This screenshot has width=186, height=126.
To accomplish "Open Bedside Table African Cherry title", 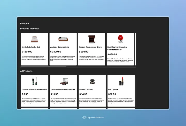I will (90, 47).
